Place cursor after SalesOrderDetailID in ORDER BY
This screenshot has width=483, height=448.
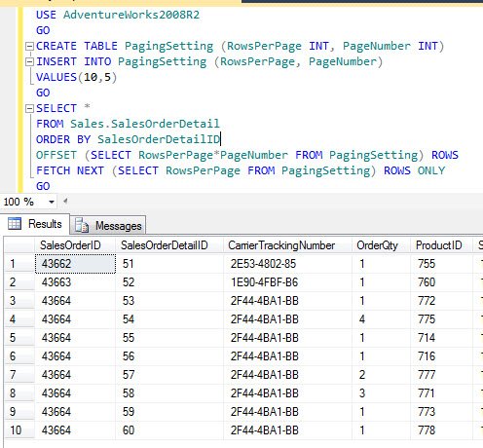click(x=221, y=139)
